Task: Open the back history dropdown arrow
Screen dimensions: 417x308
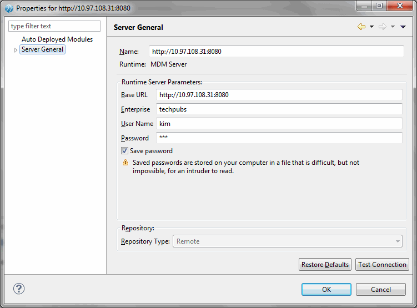Action: (x=372, y=27)
